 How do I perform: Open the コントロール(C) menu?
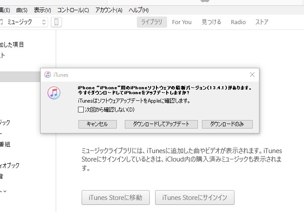[x=73, y=10]
